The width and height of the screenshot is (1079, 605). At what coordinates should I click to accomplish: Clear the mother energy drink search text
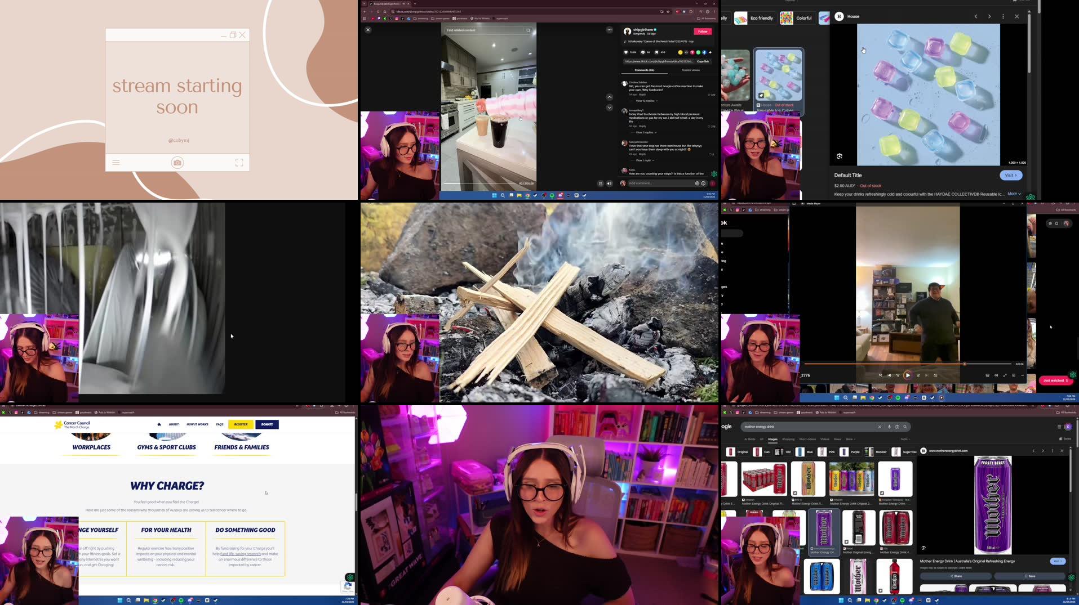880,427
